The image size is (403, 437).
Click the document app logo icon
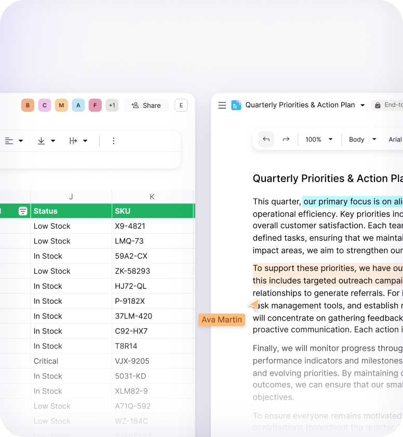236,105
